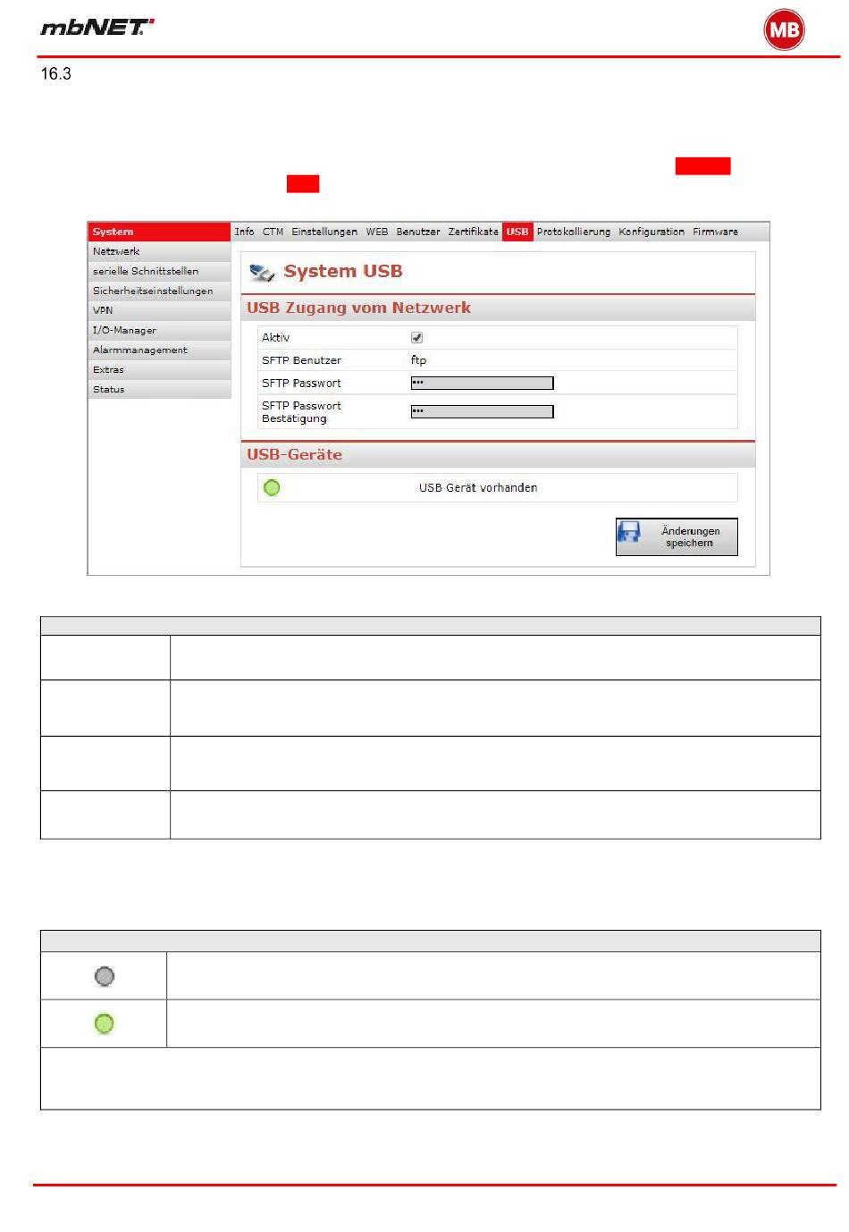Open the Firmware tab

coord(716,232)
